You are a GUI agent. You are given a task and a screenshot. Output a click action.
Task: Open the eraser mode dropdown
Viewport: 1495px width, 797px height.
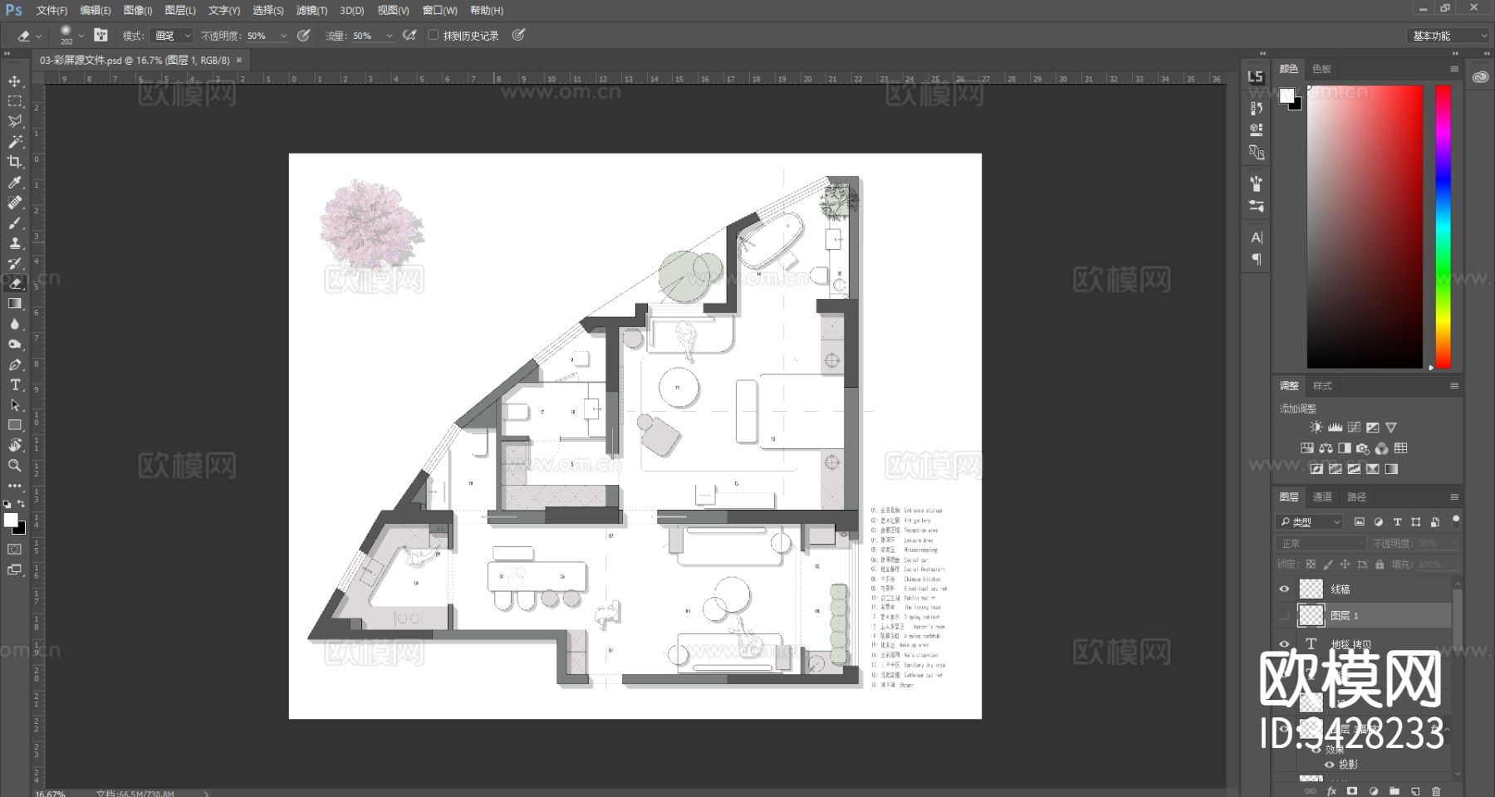[x=173, y=36]
